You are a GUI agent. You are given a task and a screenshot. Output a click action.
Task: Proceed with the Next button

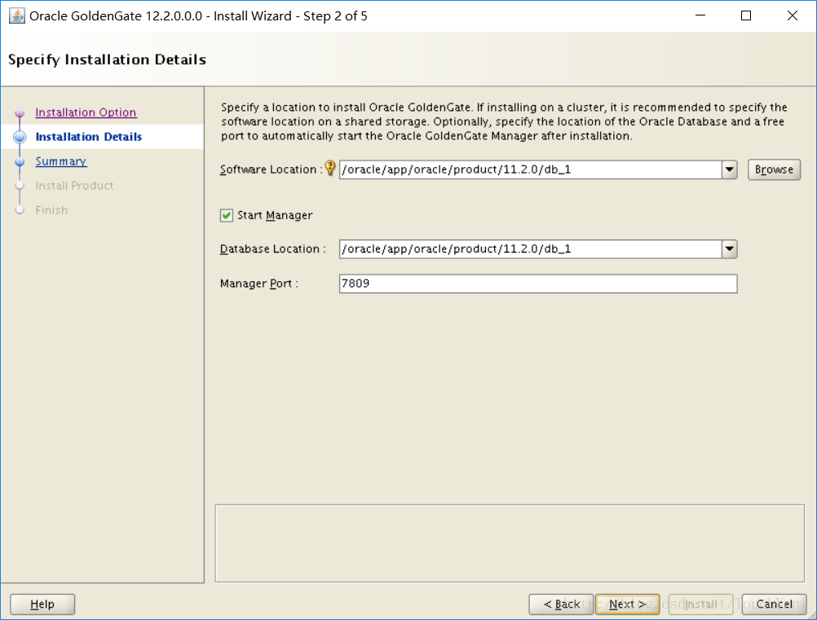point(627,605)
